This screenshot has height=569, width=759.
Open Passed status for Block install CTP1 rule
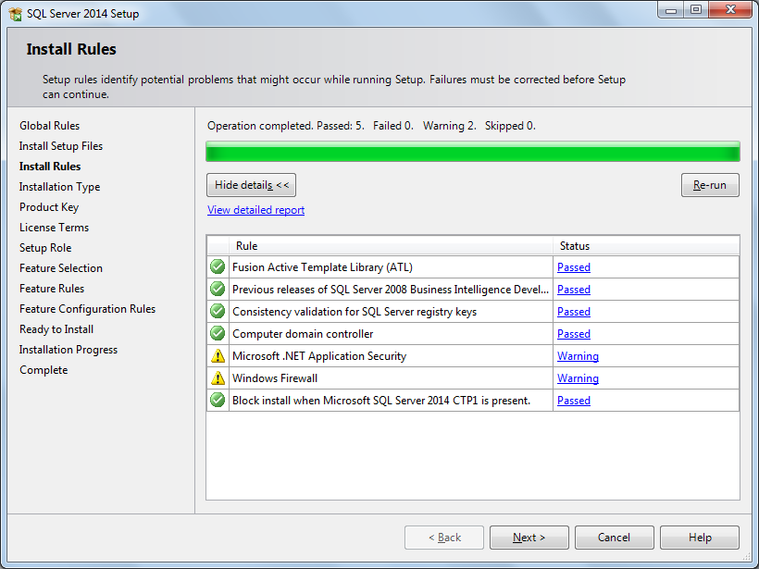tap(574, 401)
